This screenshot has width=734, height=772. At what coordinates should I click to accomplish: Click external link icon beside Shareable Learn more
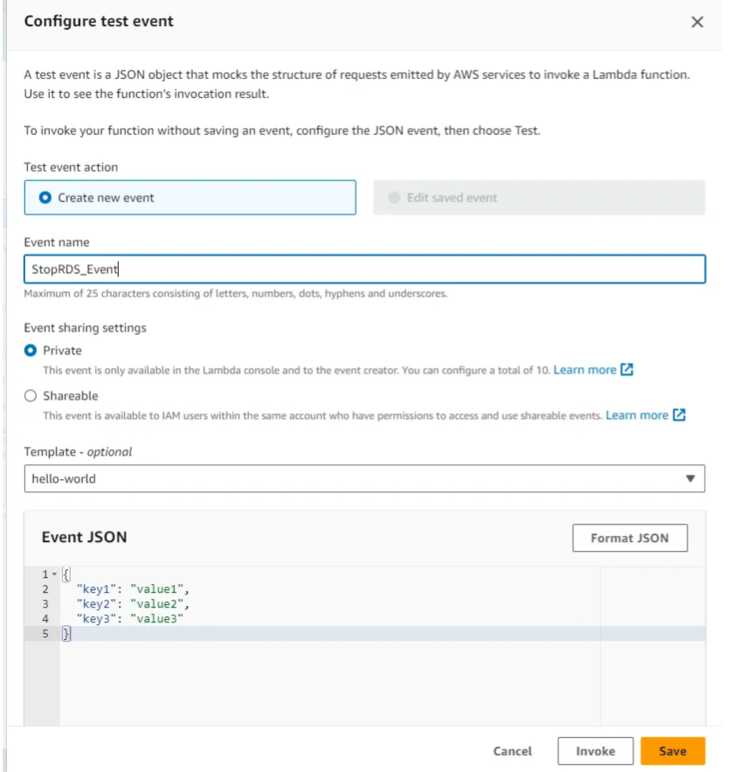coord(679,415)
